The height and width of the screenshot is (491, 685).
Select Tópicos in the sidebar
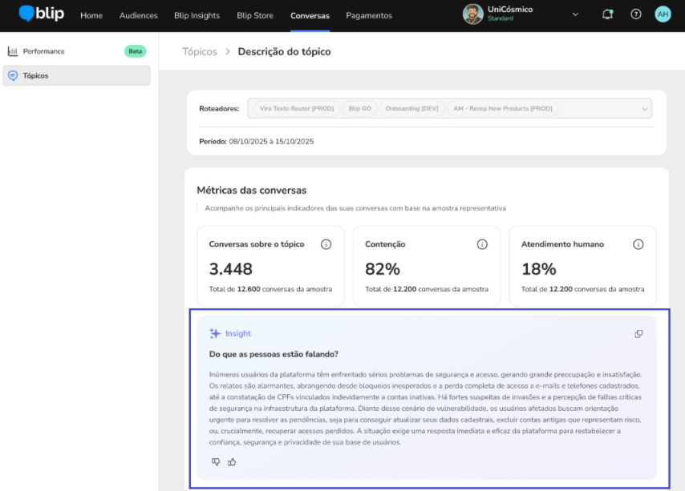[x=35, y=76]
